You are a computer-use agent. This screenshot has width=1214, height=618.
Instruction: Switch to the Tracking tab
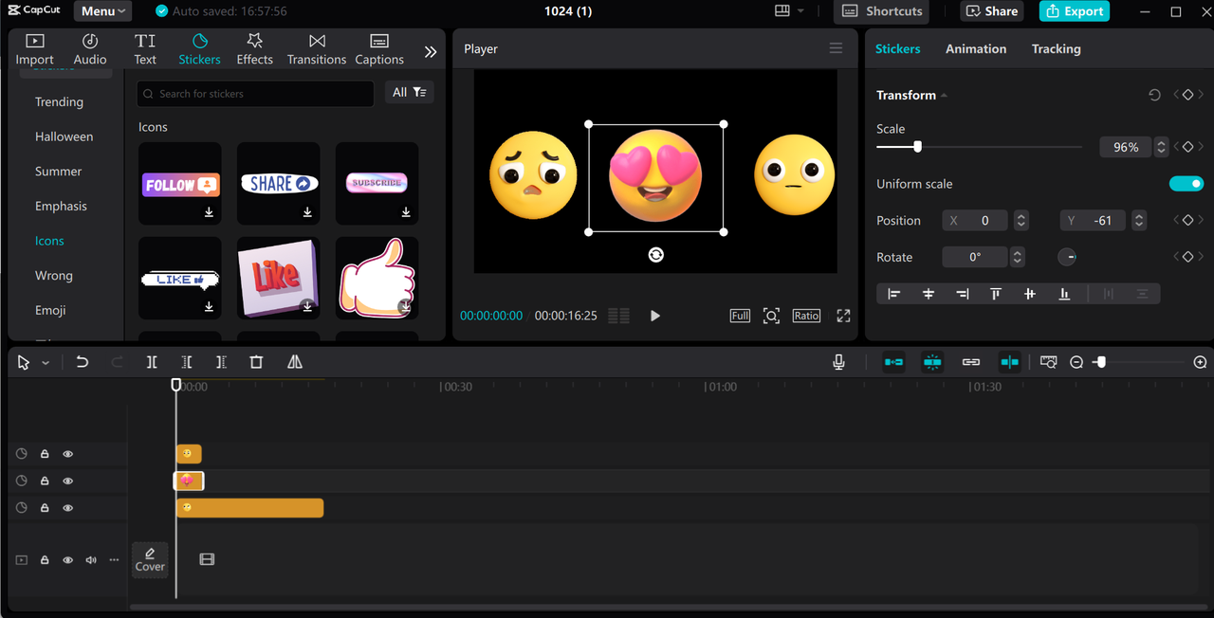pos(1056,48)
